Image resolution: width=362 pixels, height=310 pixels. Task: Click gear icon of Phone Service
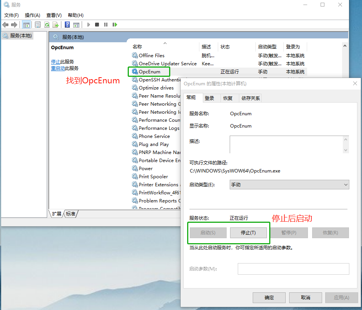(x=135, y=136)
